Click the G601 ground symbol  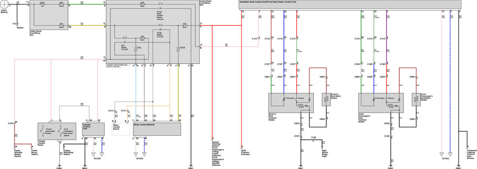[x=301, y=167]
